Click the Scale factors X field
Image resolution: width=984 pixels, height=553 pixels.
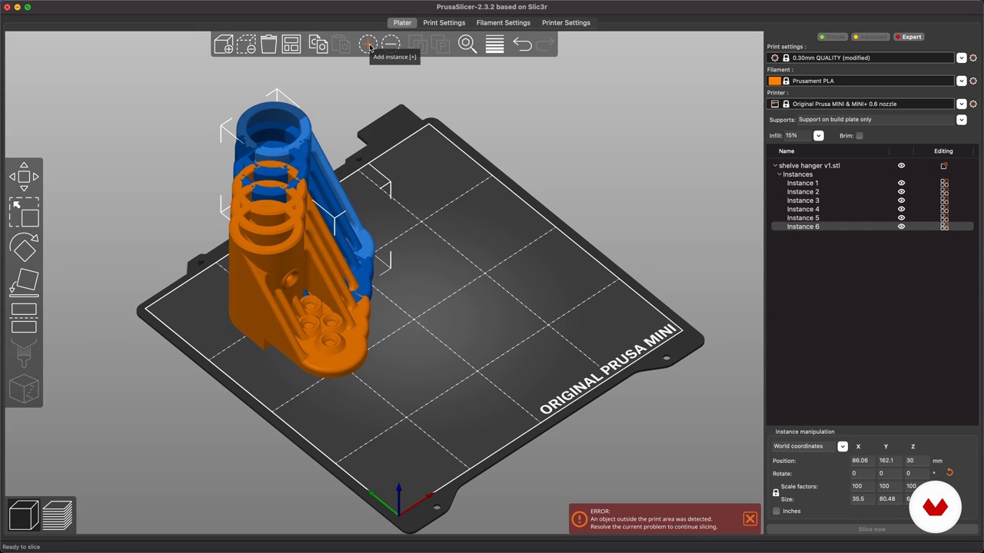[x=861, y=486]
